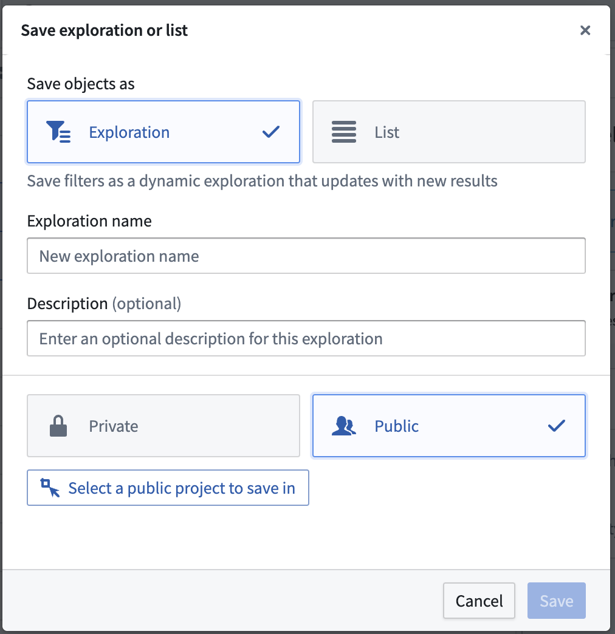Open Select a public project to save in
Image resolution: width=615 pixels, height=634 pixels.
(x=168, y=488)
